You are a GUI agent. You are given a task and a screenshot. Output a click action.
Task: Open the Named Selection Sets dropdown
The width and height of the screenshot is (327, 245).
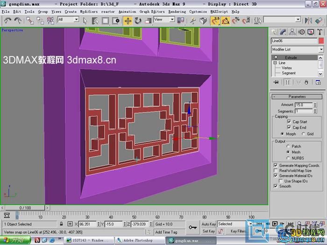282,20
